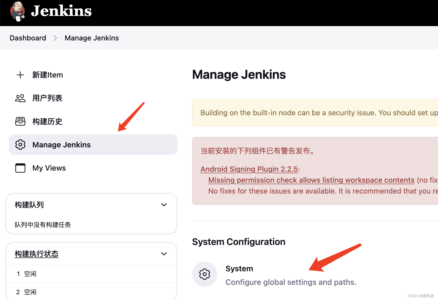Click the plus icon for 新建Item
This screenshot has width=438, height=300.
(x=20, y=75)
